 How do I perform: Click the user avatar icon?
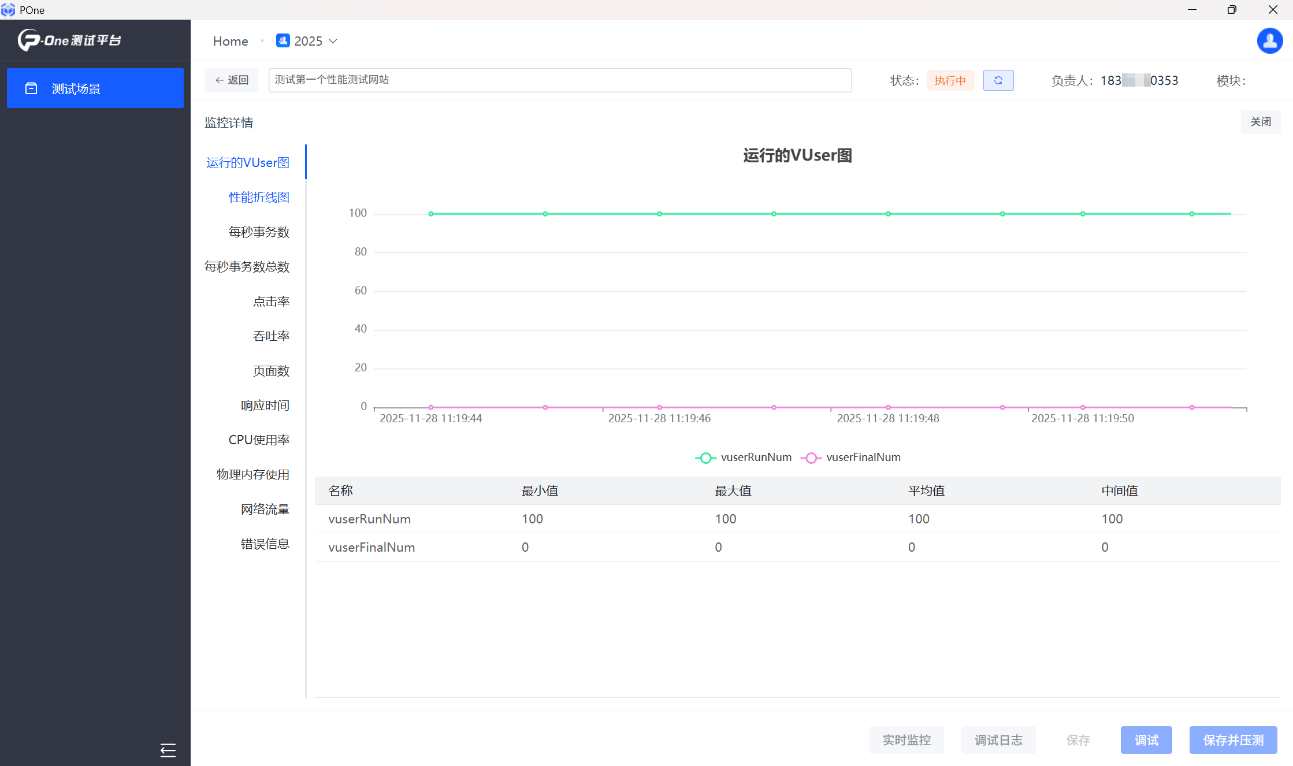pyautogui.click(x=1269, y=41)
